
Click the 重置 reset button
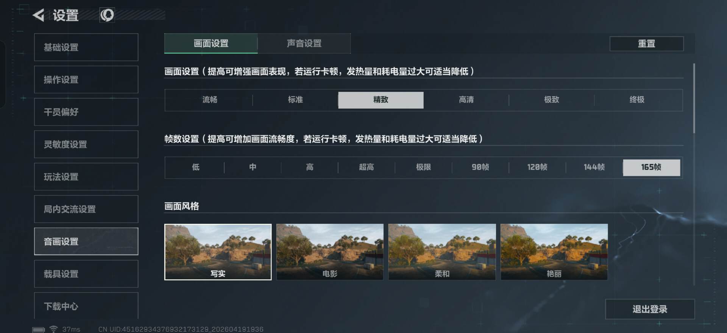(646, 44)
